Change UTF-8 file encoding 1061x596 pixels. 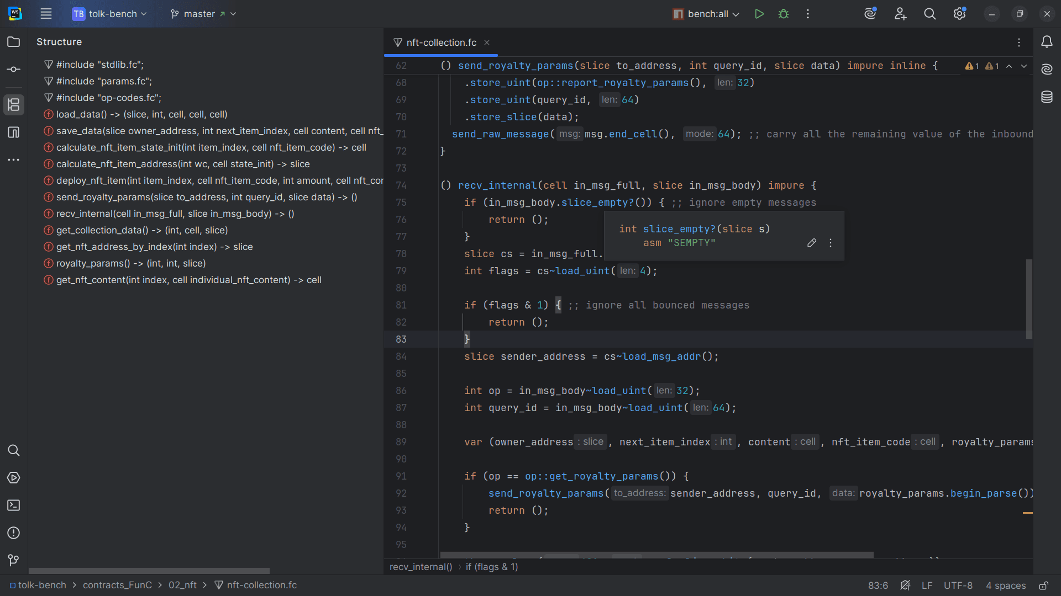click(958, 586)
